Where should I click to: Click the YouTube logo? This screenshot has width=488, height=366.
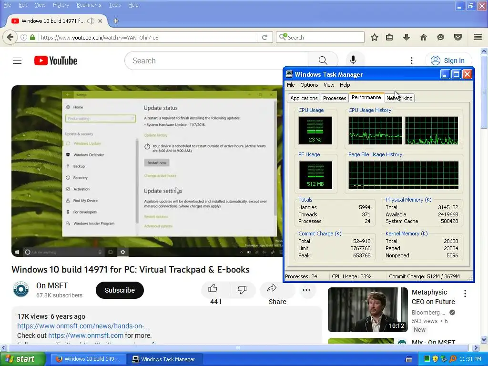coord(56,61)
